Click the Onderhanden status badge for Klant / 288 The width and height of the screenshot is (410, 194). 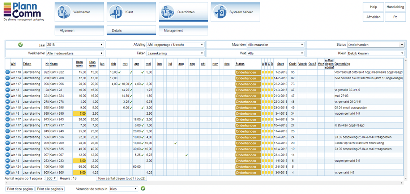click(248, 78)
